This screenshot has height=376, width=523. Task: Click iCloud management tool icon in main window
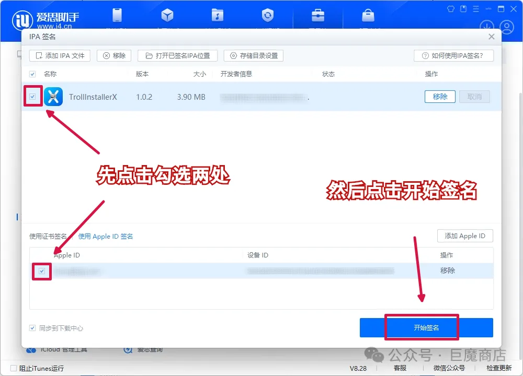point(31,350)
